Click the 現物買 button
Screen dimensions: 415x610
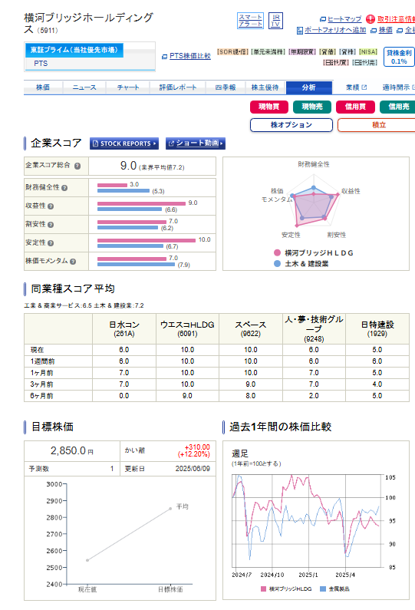coord(268,107)
